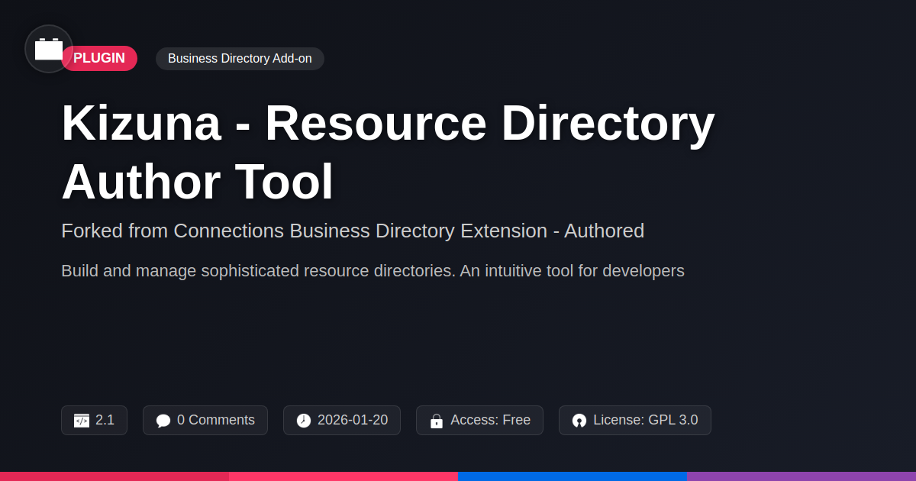Image resolution: width=916 pixels, height=481 pixels.
Task: Click the Access: Free label
Action: pos(490,420)
